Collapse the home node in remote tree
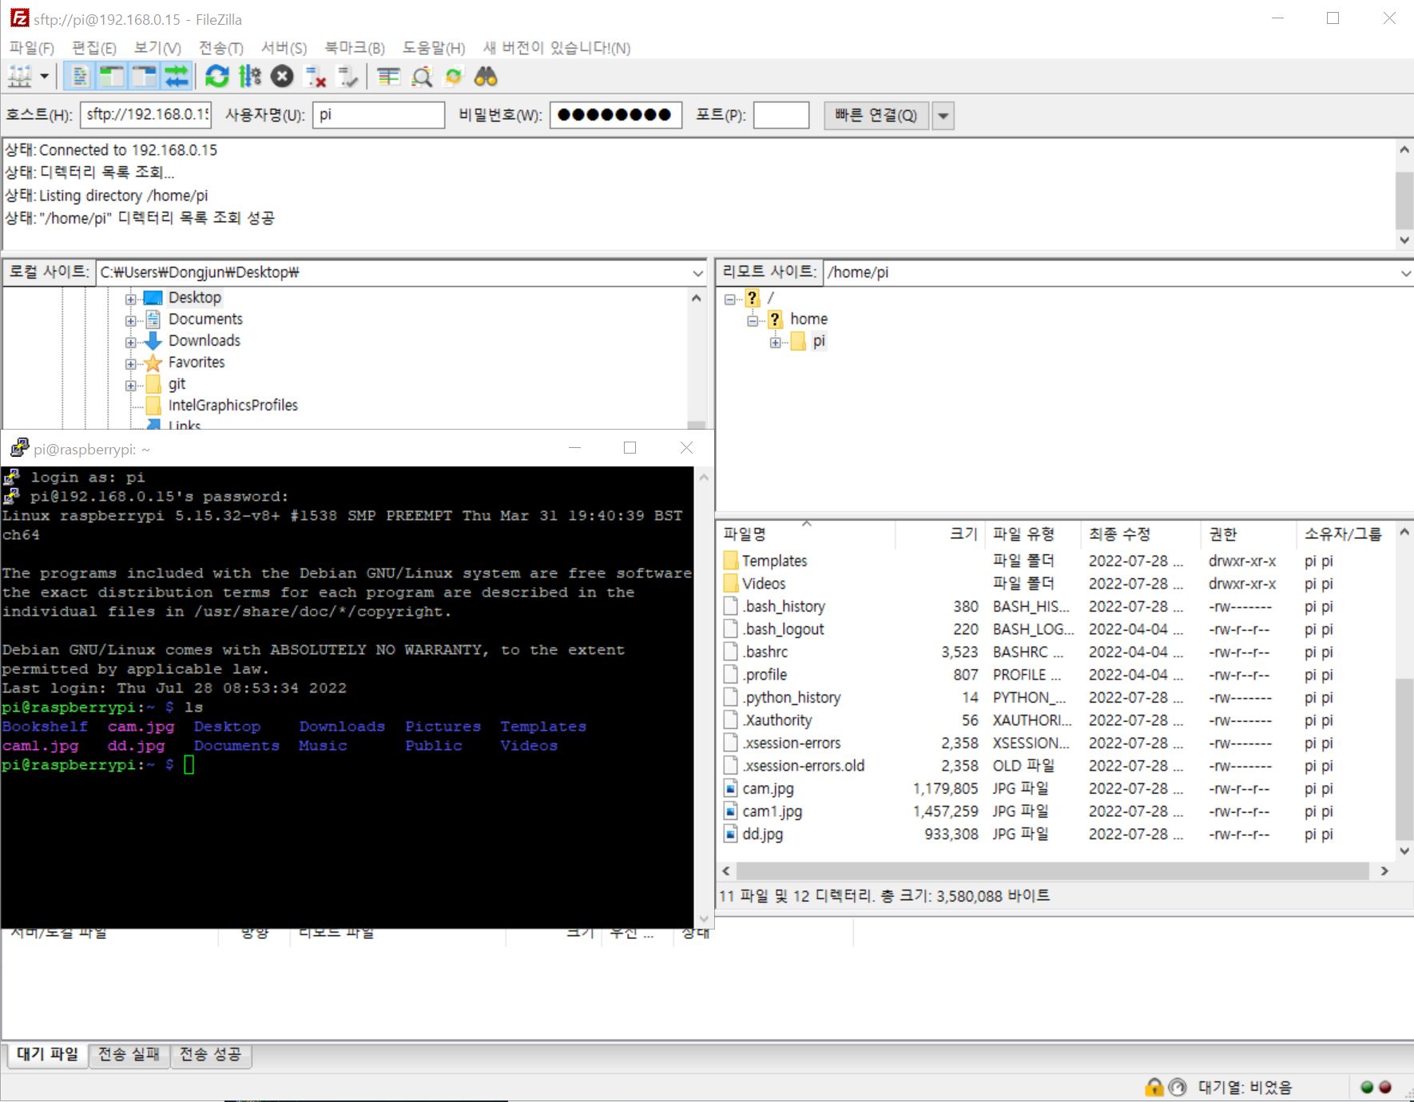 (752, 319)
